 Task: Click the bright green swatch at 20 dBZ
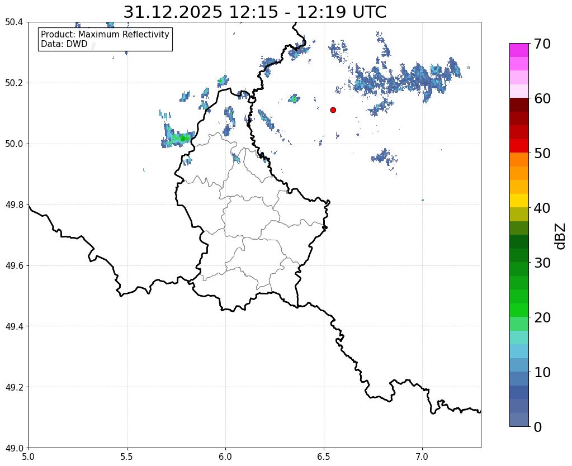pos(519,310)
